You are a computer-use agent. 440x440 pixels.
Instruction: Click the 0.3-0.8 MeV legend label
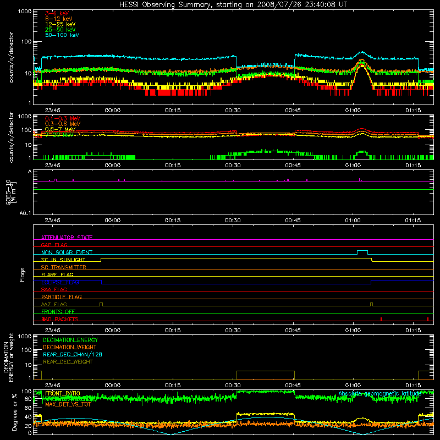63,124
